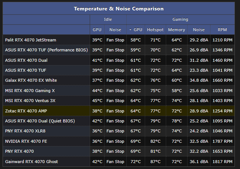Sort by Idle Noise column header

tap(115, 30)
